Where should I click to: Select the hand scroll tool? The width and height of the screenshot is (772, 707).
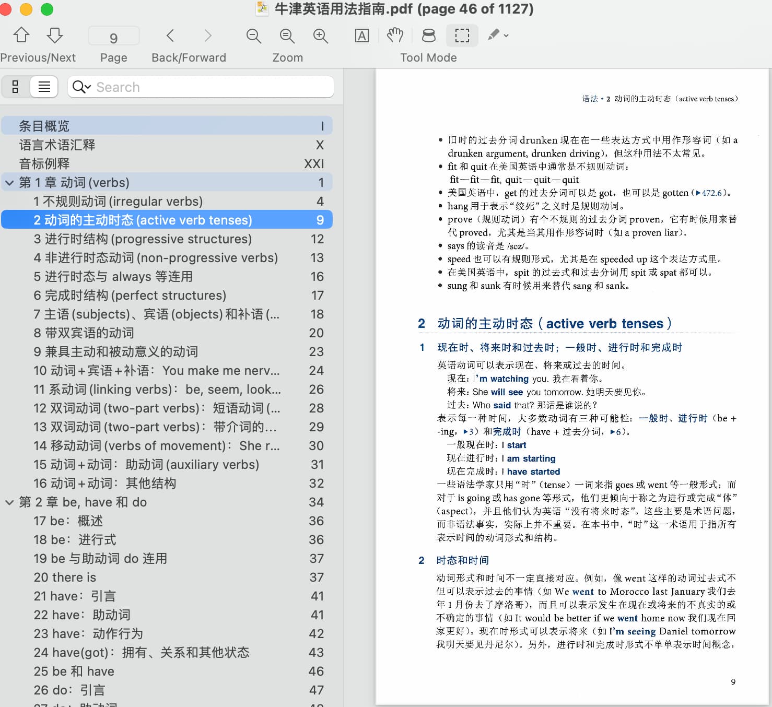coord(395,36)
